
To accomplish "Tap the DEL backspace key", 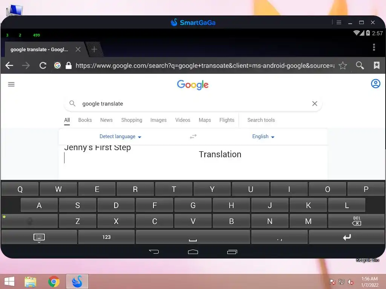I will tap(356, 221).
